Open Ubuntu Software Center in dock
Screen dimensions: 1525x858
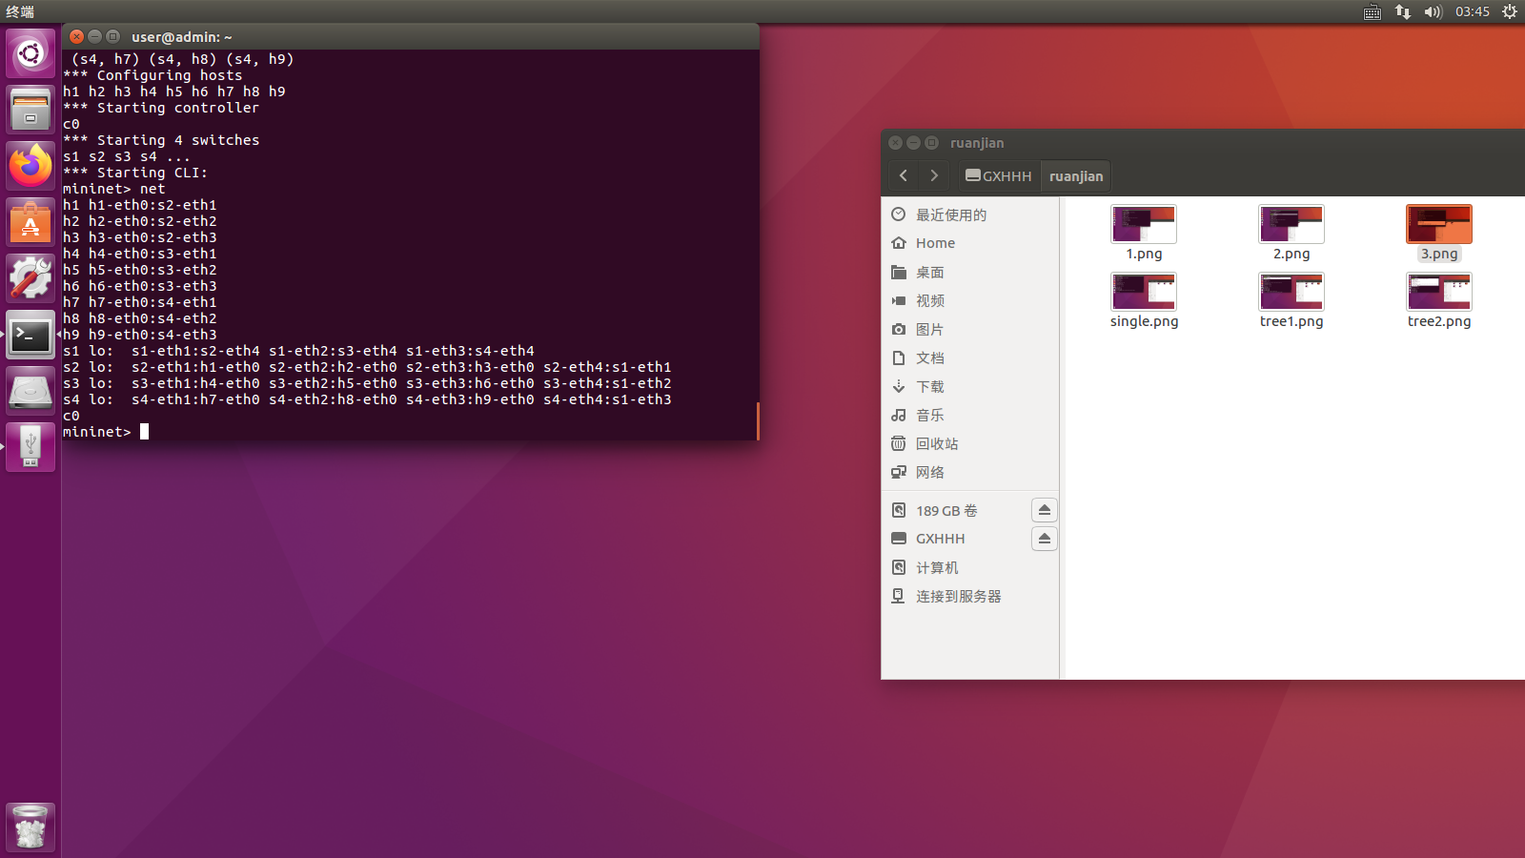pyautogui.click(x=30, y=222)
